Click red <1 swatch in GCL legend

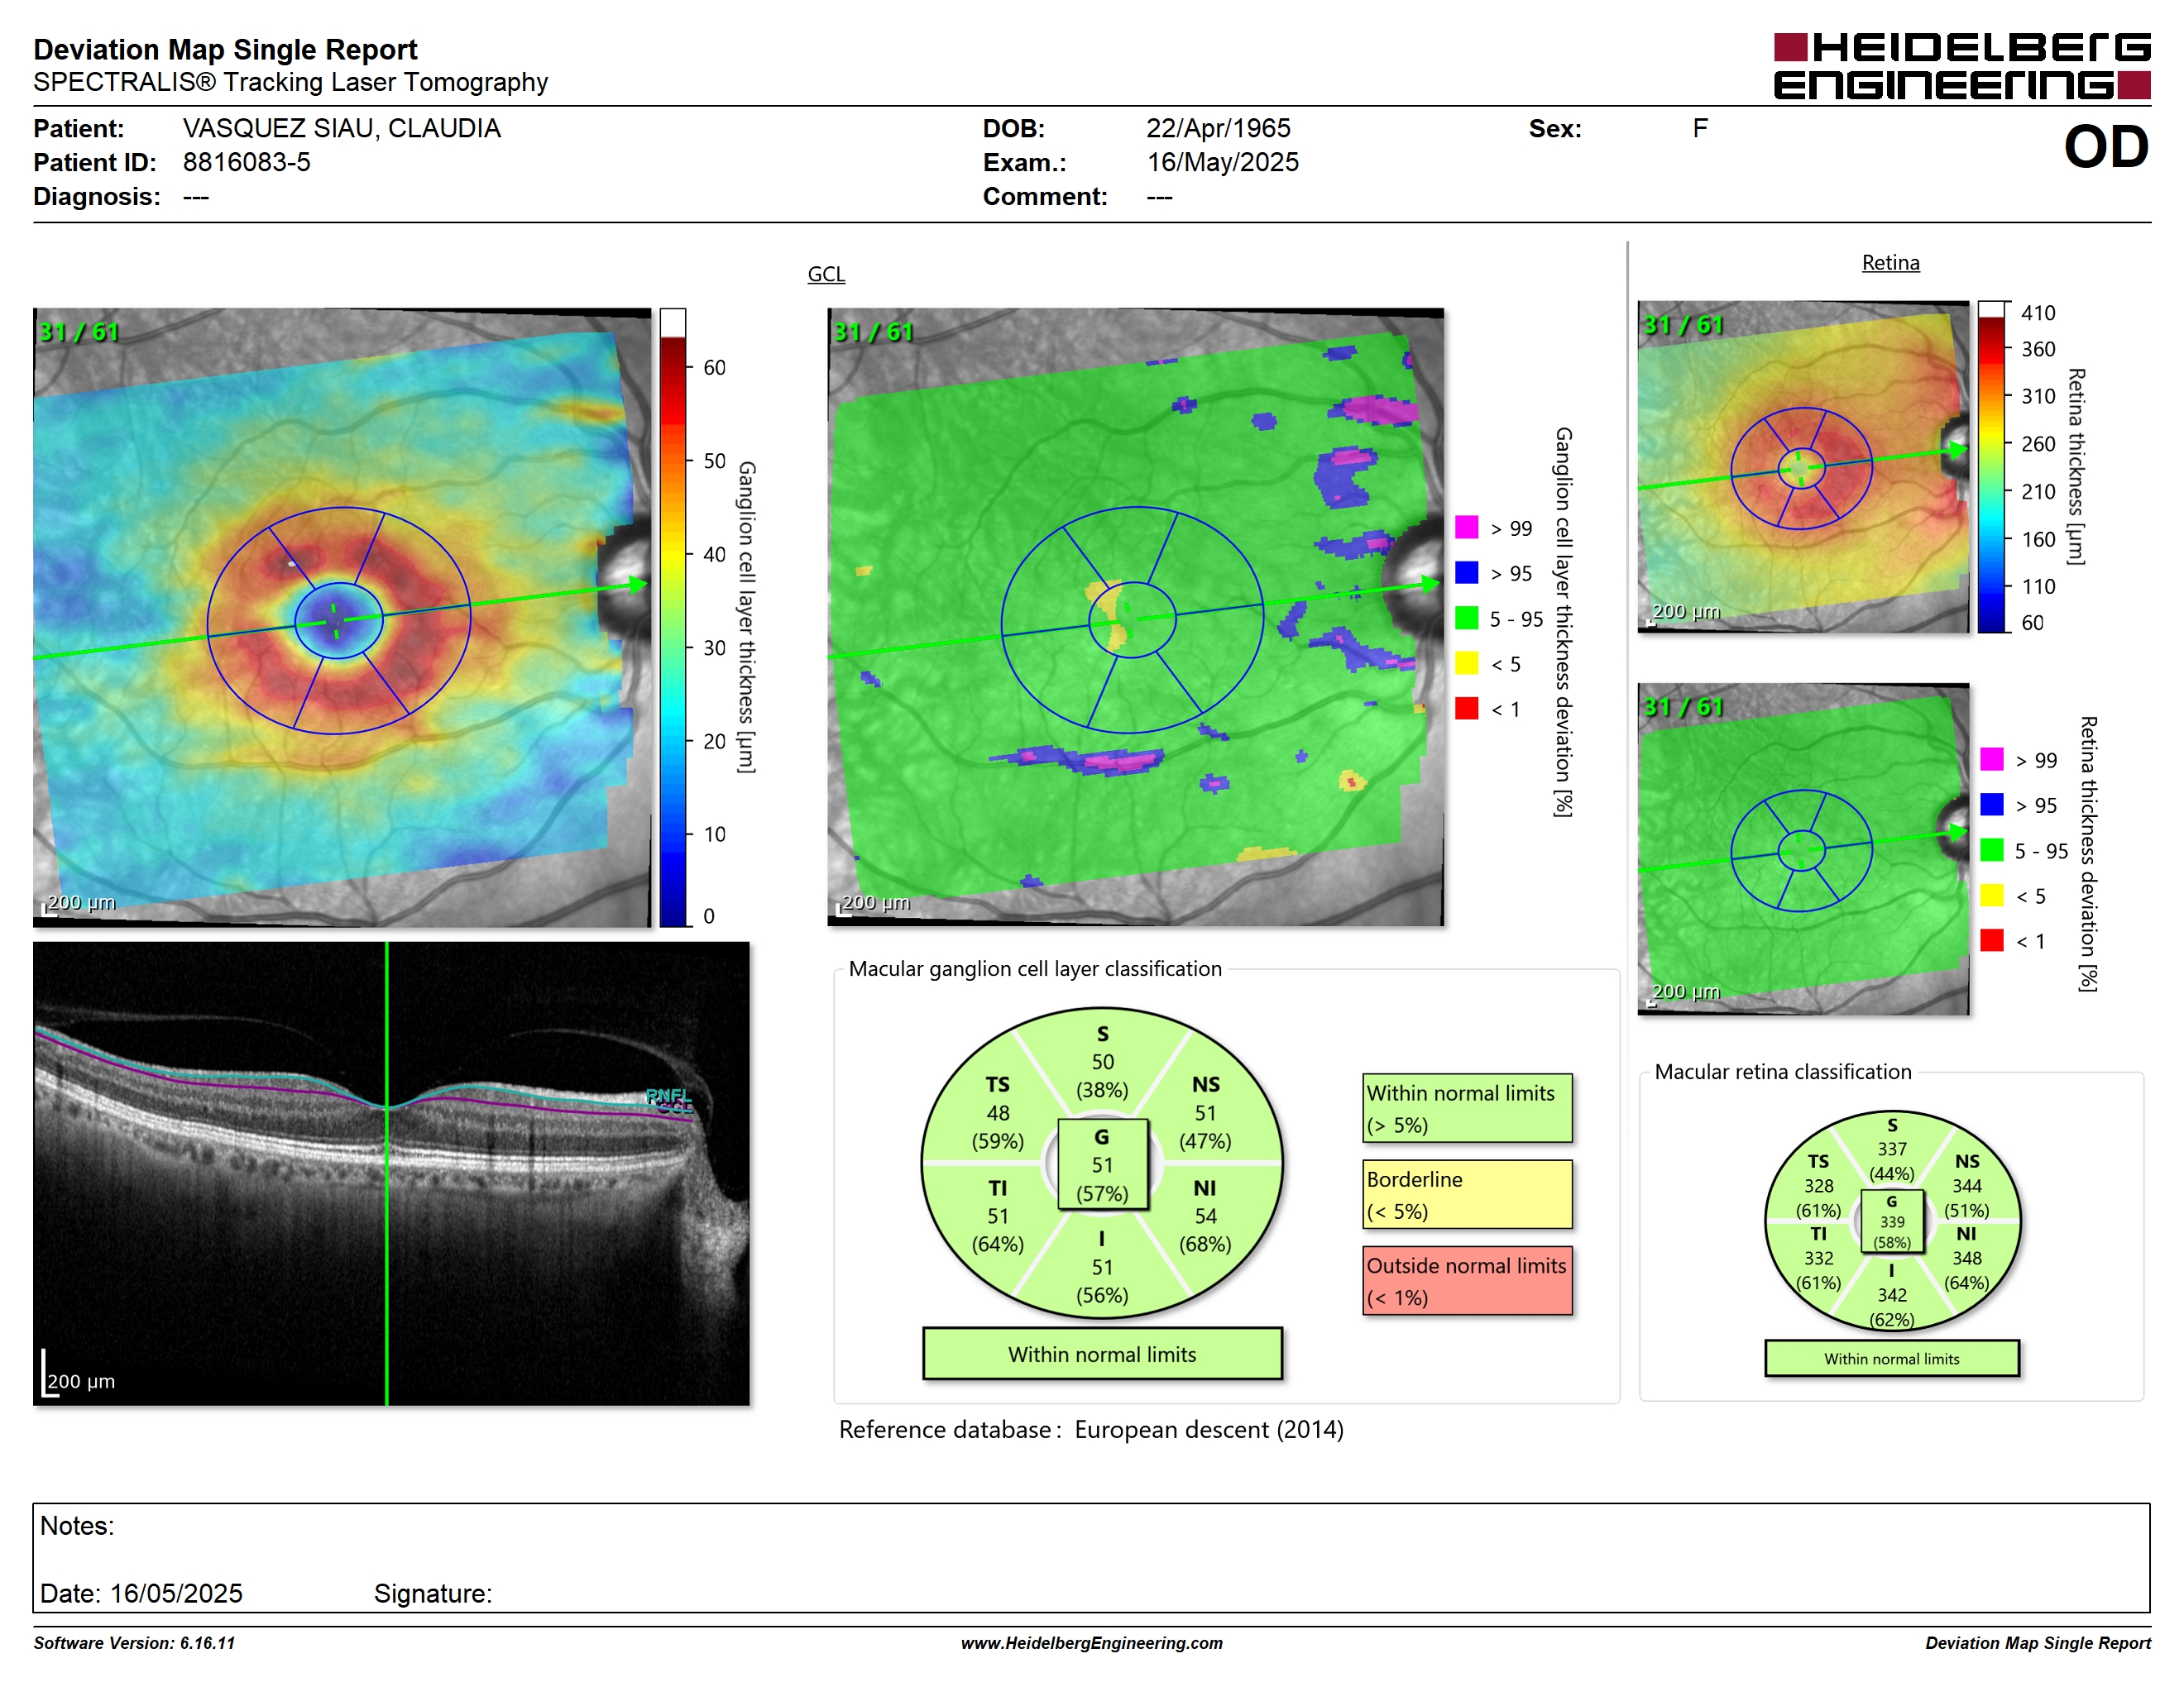pyautogui.click(x=1466, y=709)
